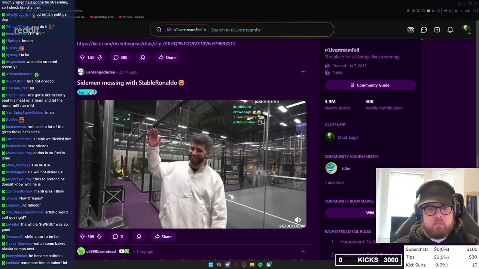Open Spotify from the taskbar

tap(260, 265)
